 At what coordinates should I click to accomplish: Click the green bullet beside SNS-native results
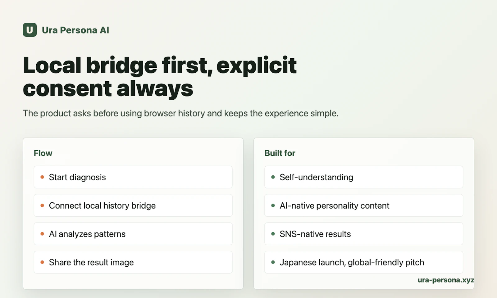click(273, 234)
